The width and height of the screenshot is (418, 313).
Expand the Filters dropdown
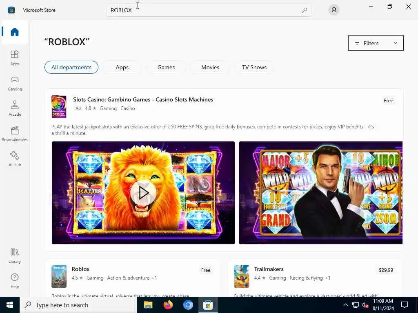[x=376, y=43]
